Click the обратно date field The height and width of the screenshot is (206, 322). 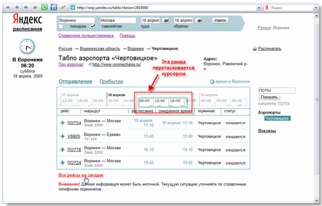pos(183,20)
